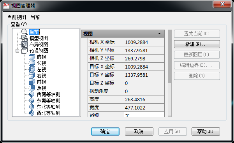The width and height of the screenshot is (234, 143).
Task: Collapse the 预设视图 tree node
Action: (x=17, y=51)
